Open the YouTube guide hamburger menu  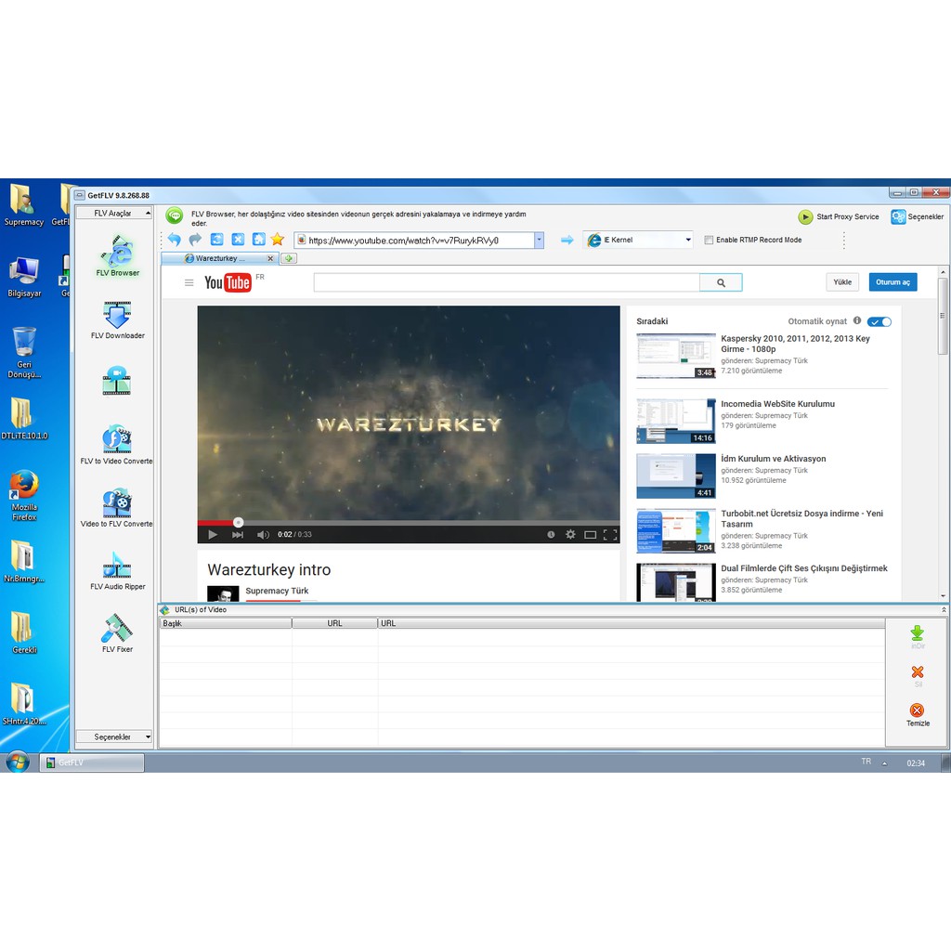[x=189, y=282]
